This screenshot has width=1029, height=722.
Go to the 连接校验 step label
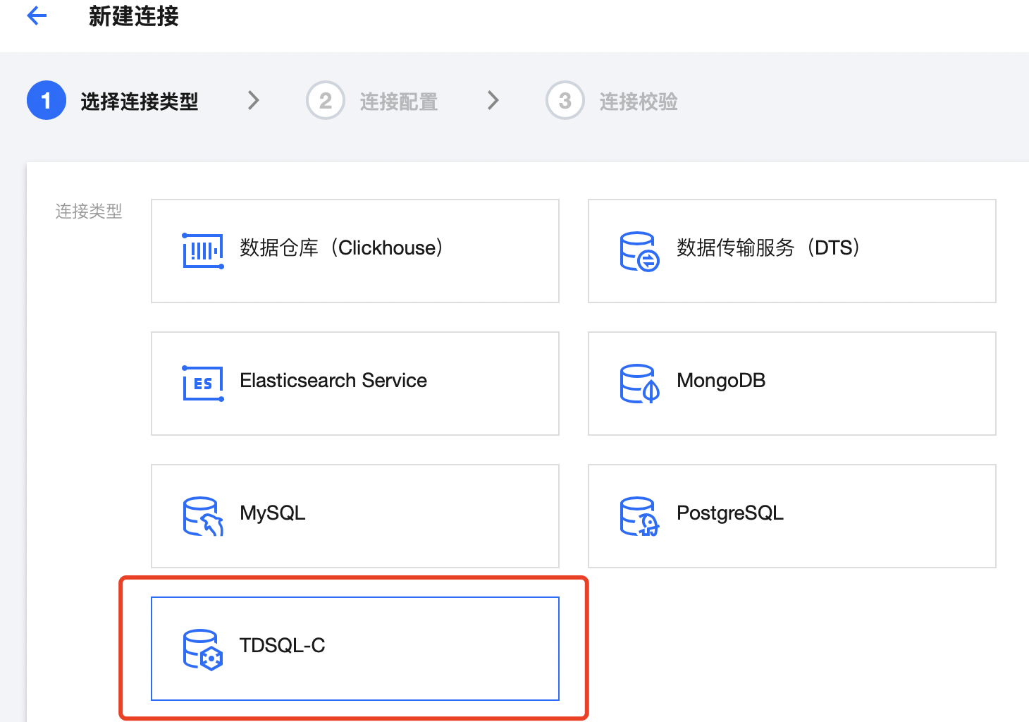(639, 102)
